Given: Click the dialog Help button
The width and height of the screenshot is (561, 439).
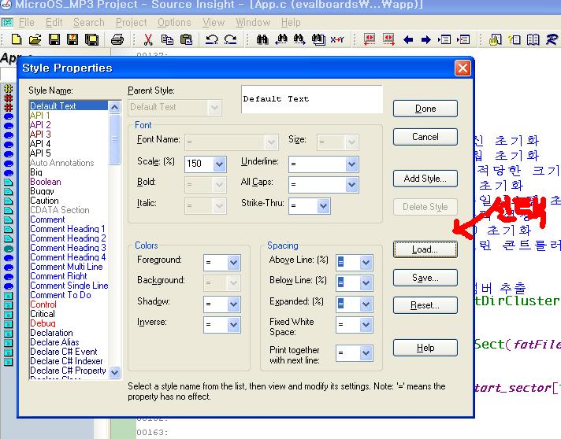Looking at the screenshot, I should [425, 348].
